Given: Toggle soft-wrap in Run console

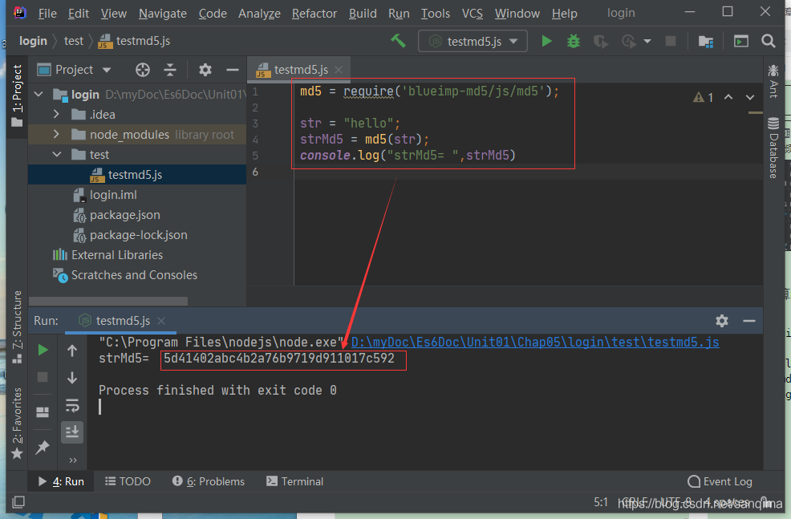Looking at the screenshot, I should 72,405.
